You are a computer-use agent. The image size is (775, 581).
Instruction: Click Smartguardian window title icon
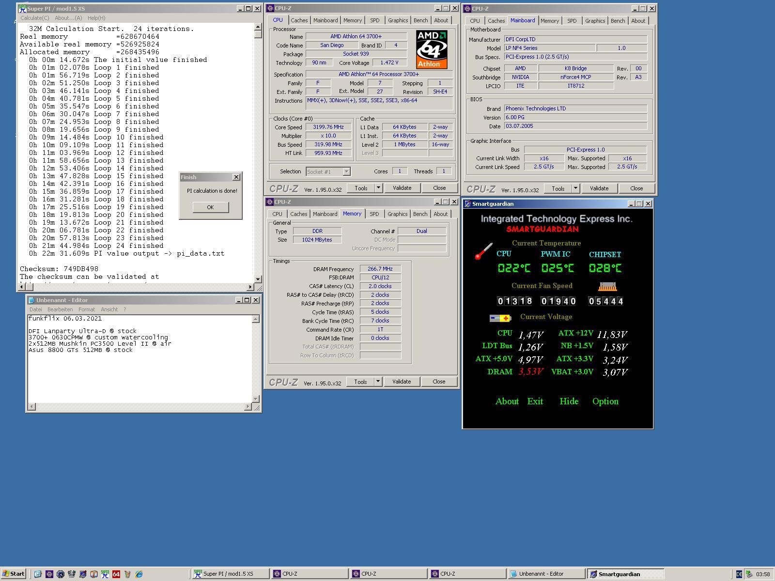[468, 204]
